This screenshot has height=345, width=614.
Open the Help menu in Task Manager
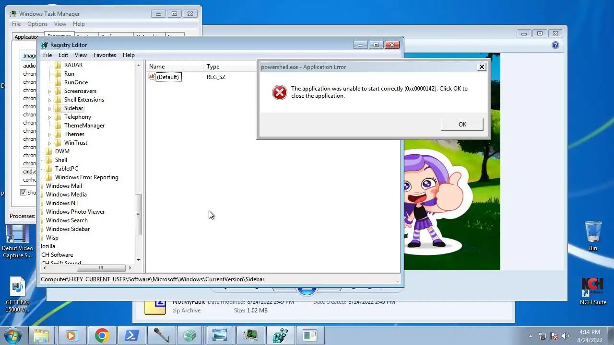pyautogui.click(x=79, y=24)
